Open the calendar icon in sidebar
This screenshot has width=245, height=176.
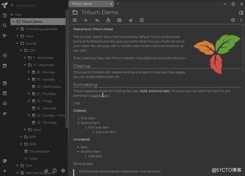click(x=5, y=66)
